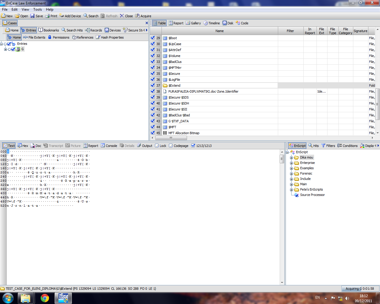Open the File menu
Viewport: 380px width, 304px height.
coord(5,9)
